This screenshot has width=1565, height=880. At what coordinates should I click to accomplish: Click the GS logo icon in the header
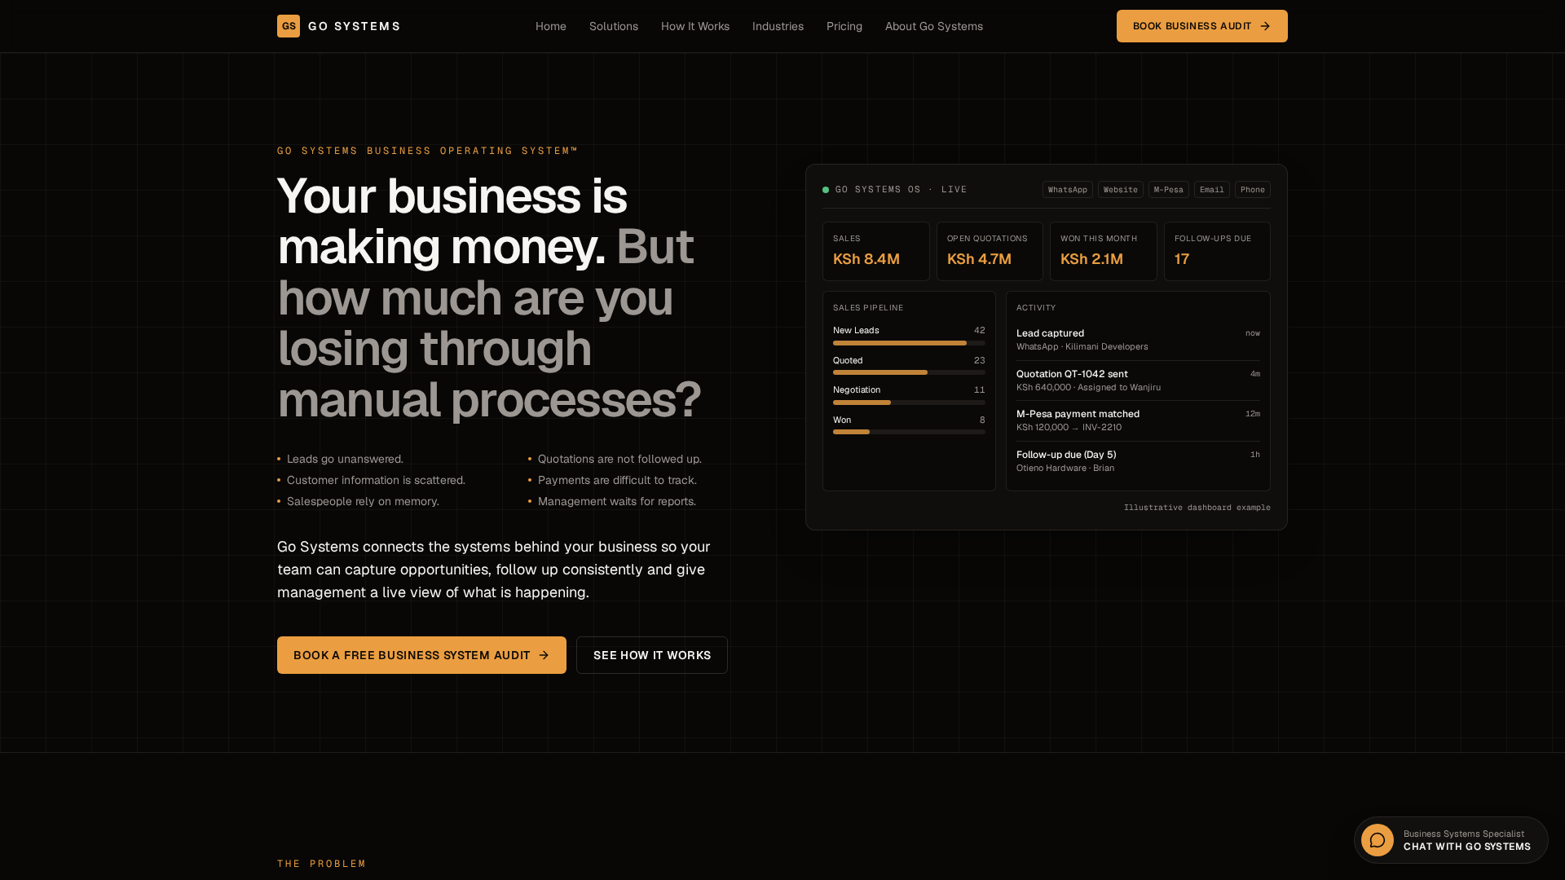tap(289, 26)
